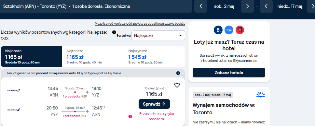Viewport: 315px width, 126px height.
Task: Click the Trip.com logo icon
Action: click(x=229, y=30)
